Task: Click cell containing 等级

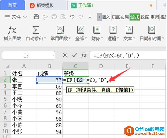Action: tap(75, 73)
